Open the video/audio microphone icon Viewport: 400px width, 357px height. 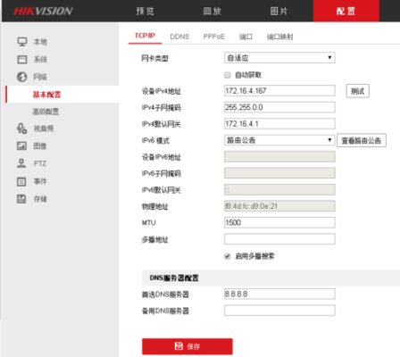[21, 129]
